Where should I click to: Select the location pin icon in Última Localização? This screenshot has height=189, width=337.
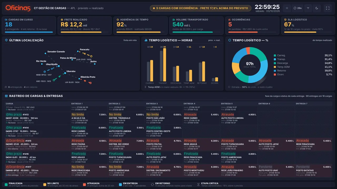point(6,40)
